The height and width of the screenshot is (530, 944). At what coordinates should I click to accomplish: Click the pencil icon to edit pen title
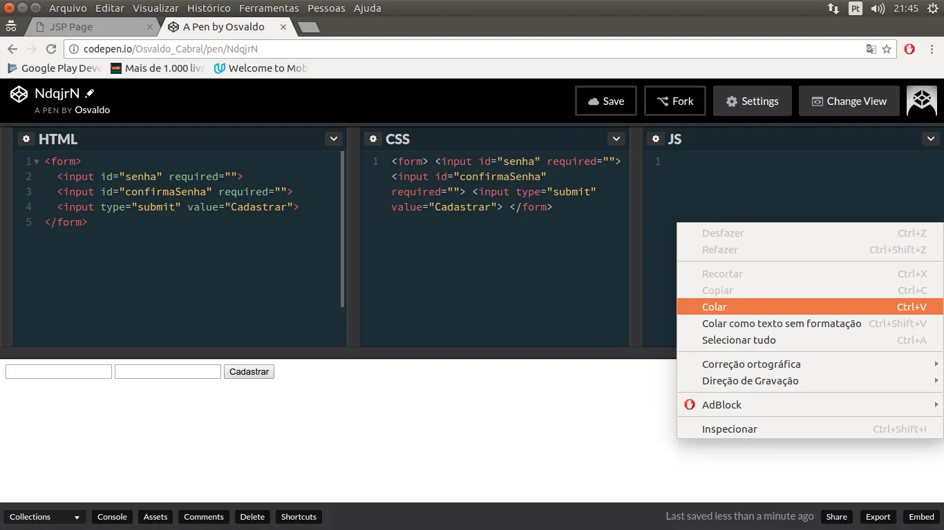tap(90, 94)
